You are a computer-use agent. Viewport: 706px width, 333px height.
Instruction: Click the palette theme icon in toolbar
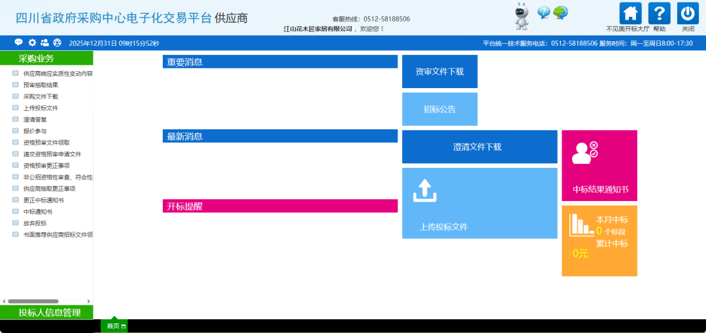click(57, 42)
